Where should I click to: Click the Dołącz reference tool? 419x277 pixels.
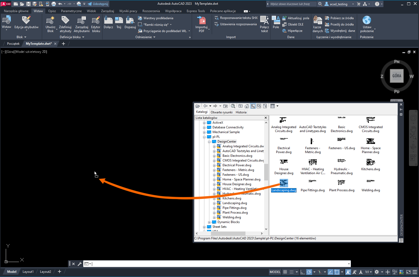click(108, 23)
